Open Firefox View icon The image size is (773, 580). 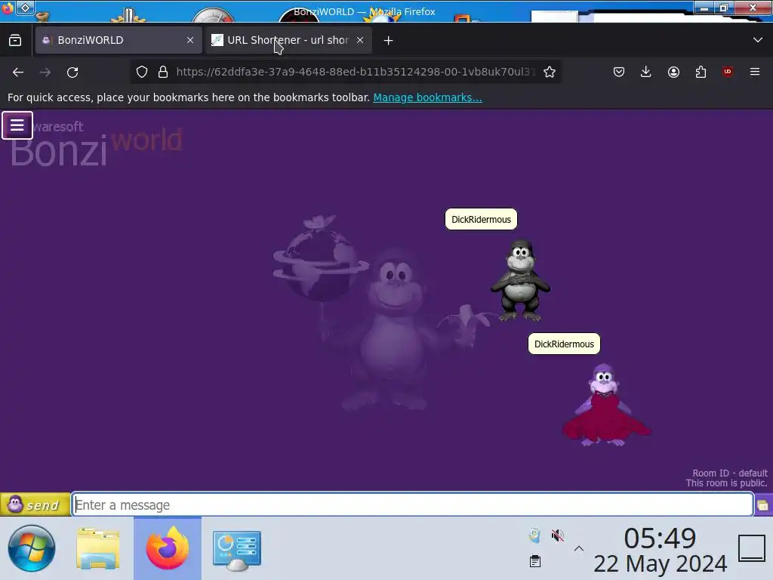point(15,40)
